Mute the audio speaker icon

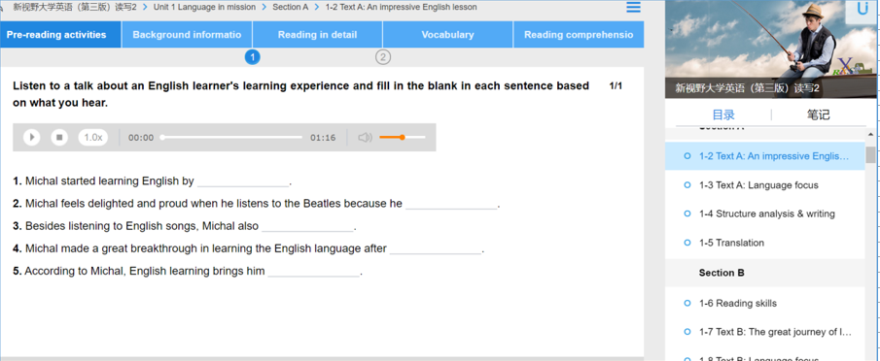(365, 137)
